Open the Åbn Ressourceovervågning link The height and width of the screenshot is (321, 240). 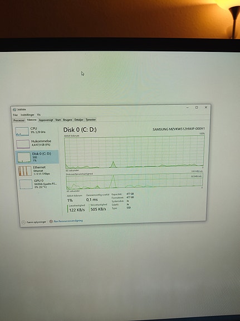66,221
